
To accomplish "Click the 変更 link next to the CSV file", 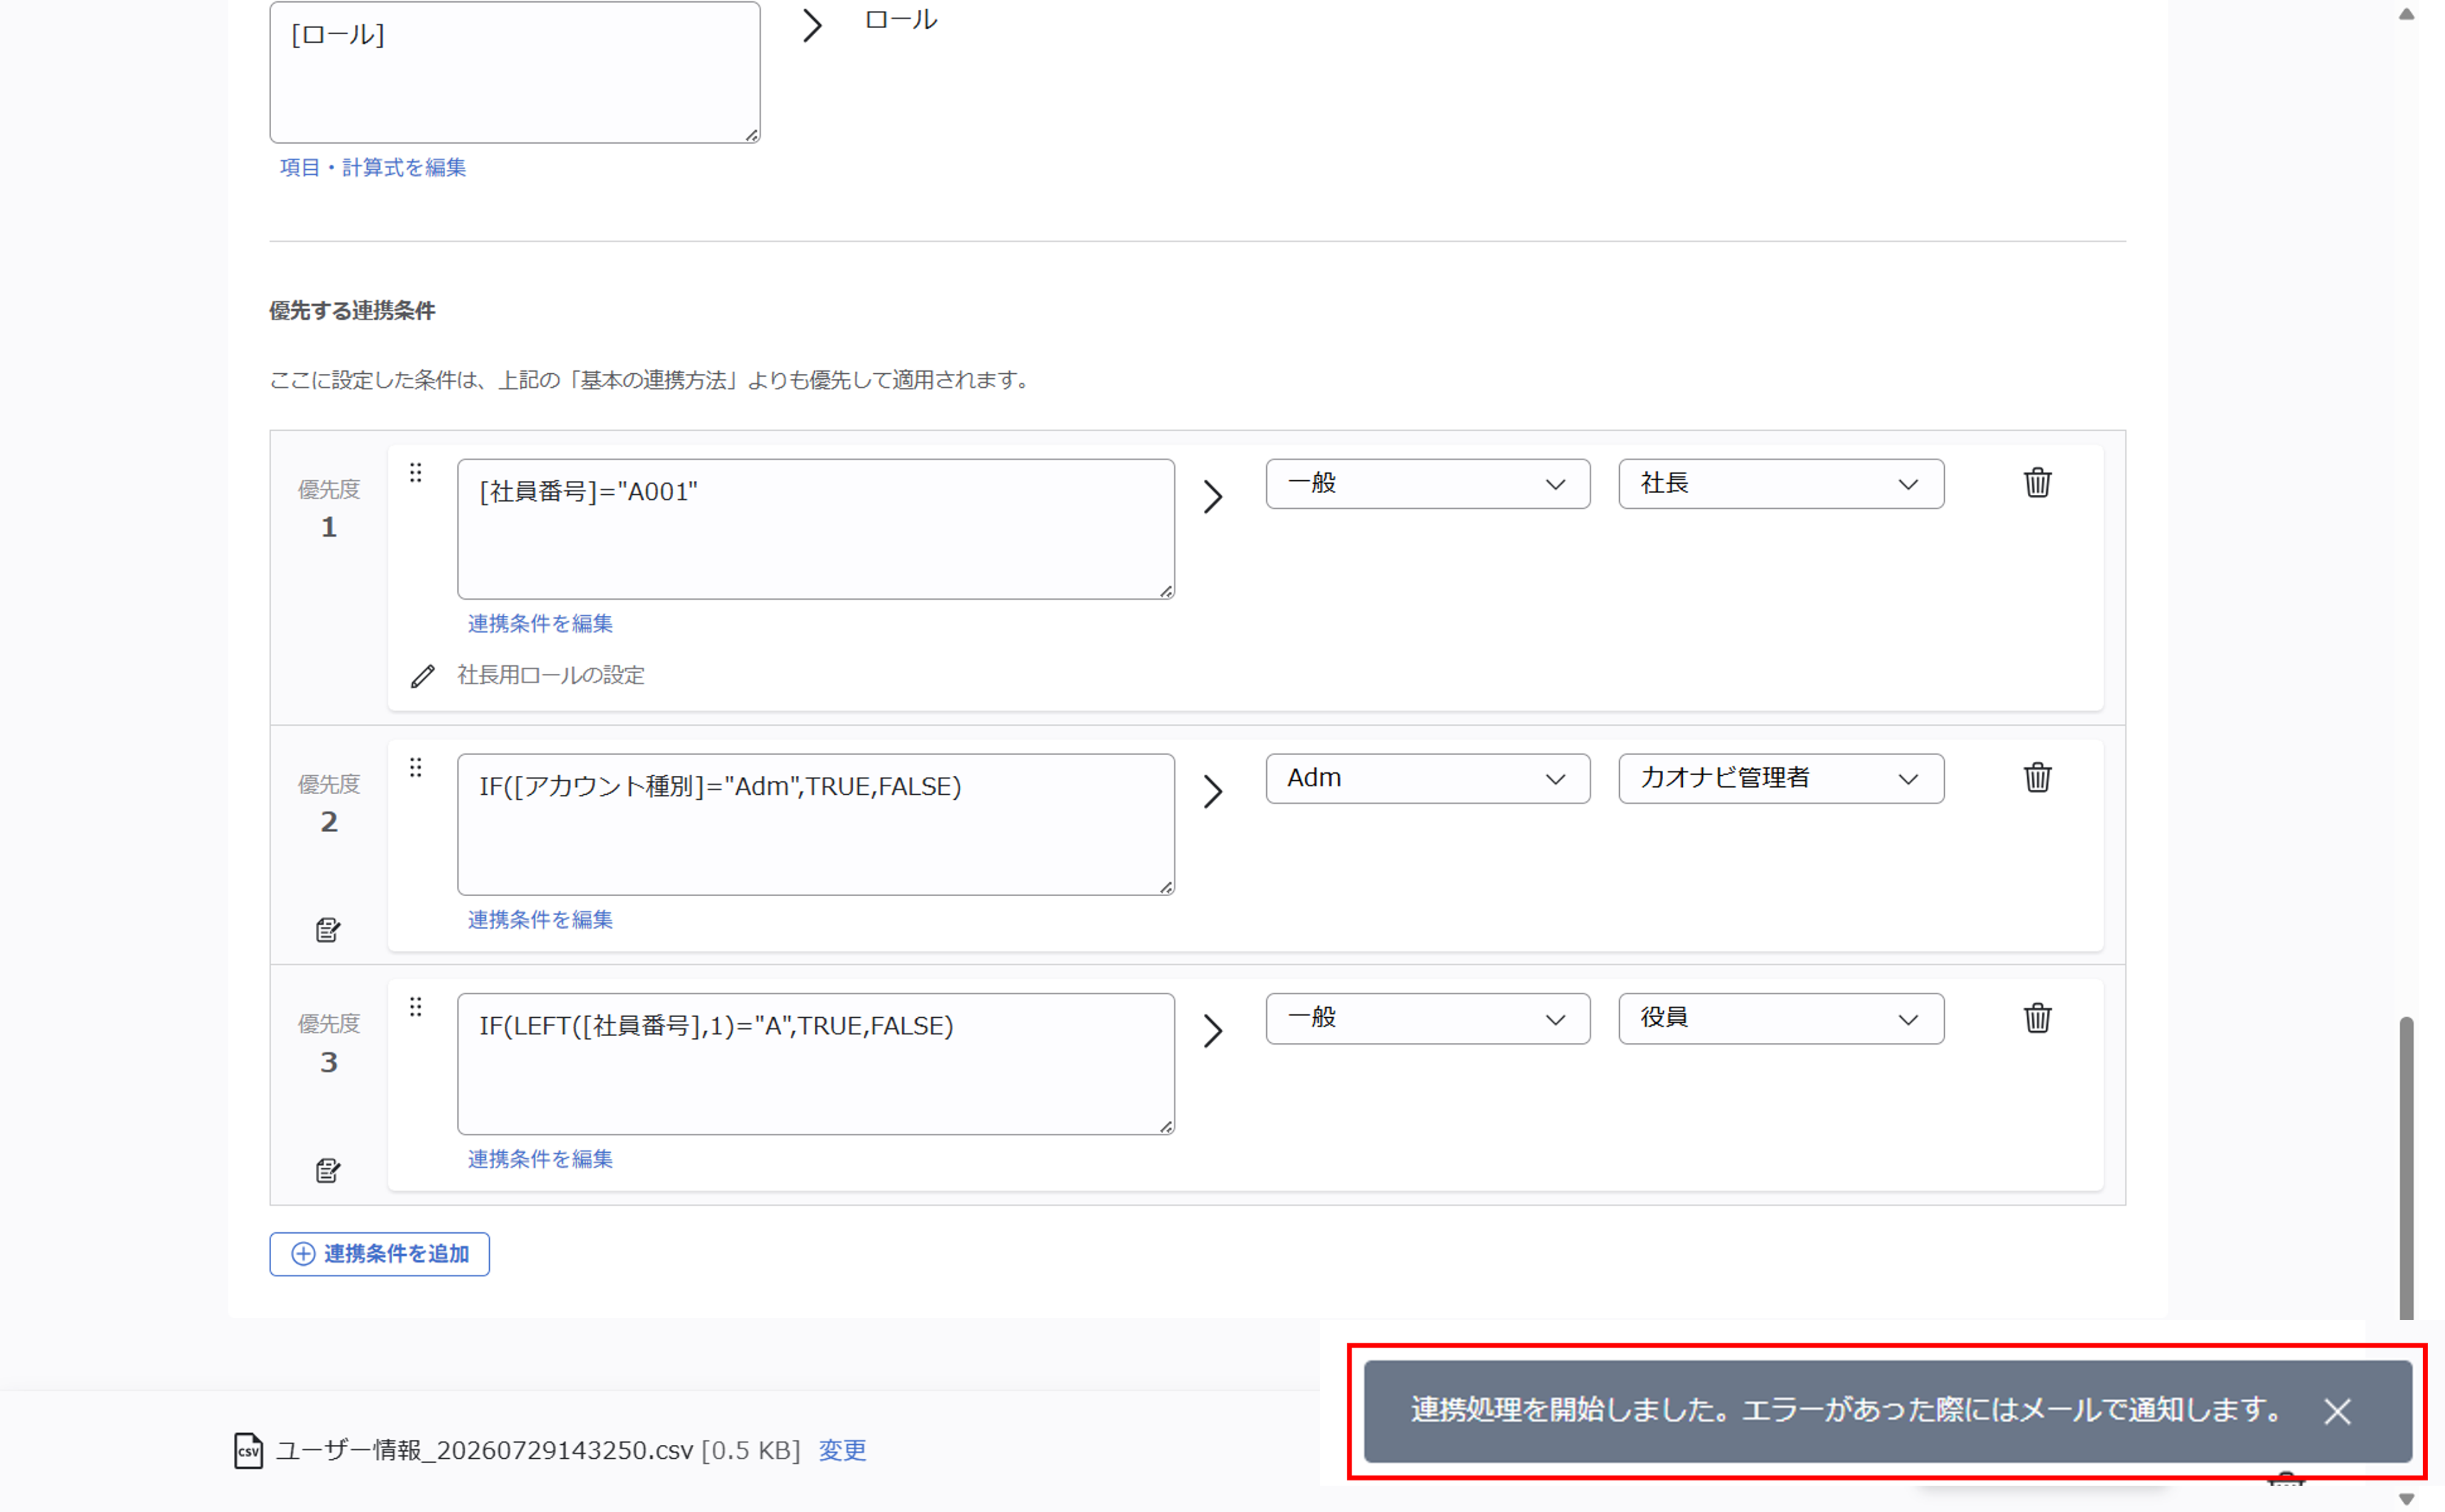I will pyautogui.click(x=843, y=1450).
